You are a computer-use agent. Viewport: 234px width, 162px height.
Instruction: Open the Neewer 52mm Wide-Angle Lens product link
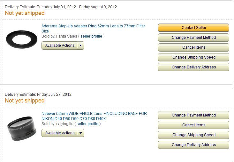coord(94,114)
